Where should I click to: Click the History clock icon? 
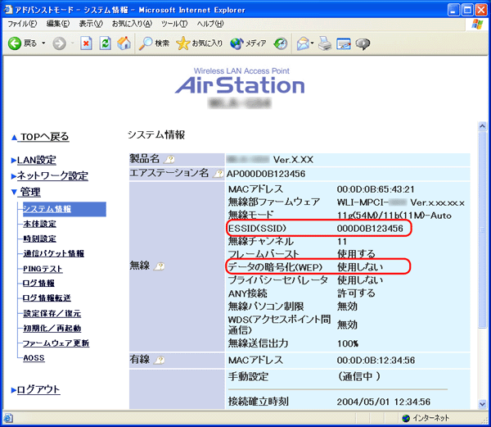pos(281,43)
